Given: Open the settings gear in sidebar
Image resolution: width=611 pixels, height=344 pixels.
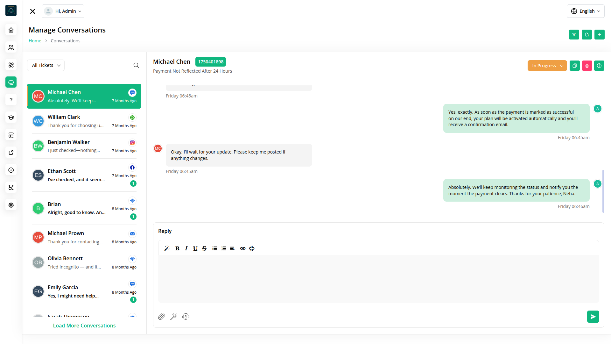Looking at the screenshot, I should tap(11, 205).
